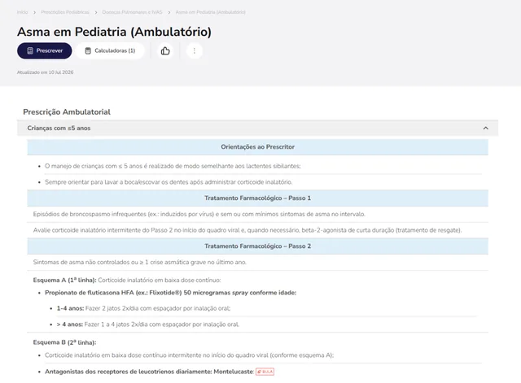Like the page with thumbs-up icon
Viewport: 521px width, 383px height.
click(x=165, y=50)
